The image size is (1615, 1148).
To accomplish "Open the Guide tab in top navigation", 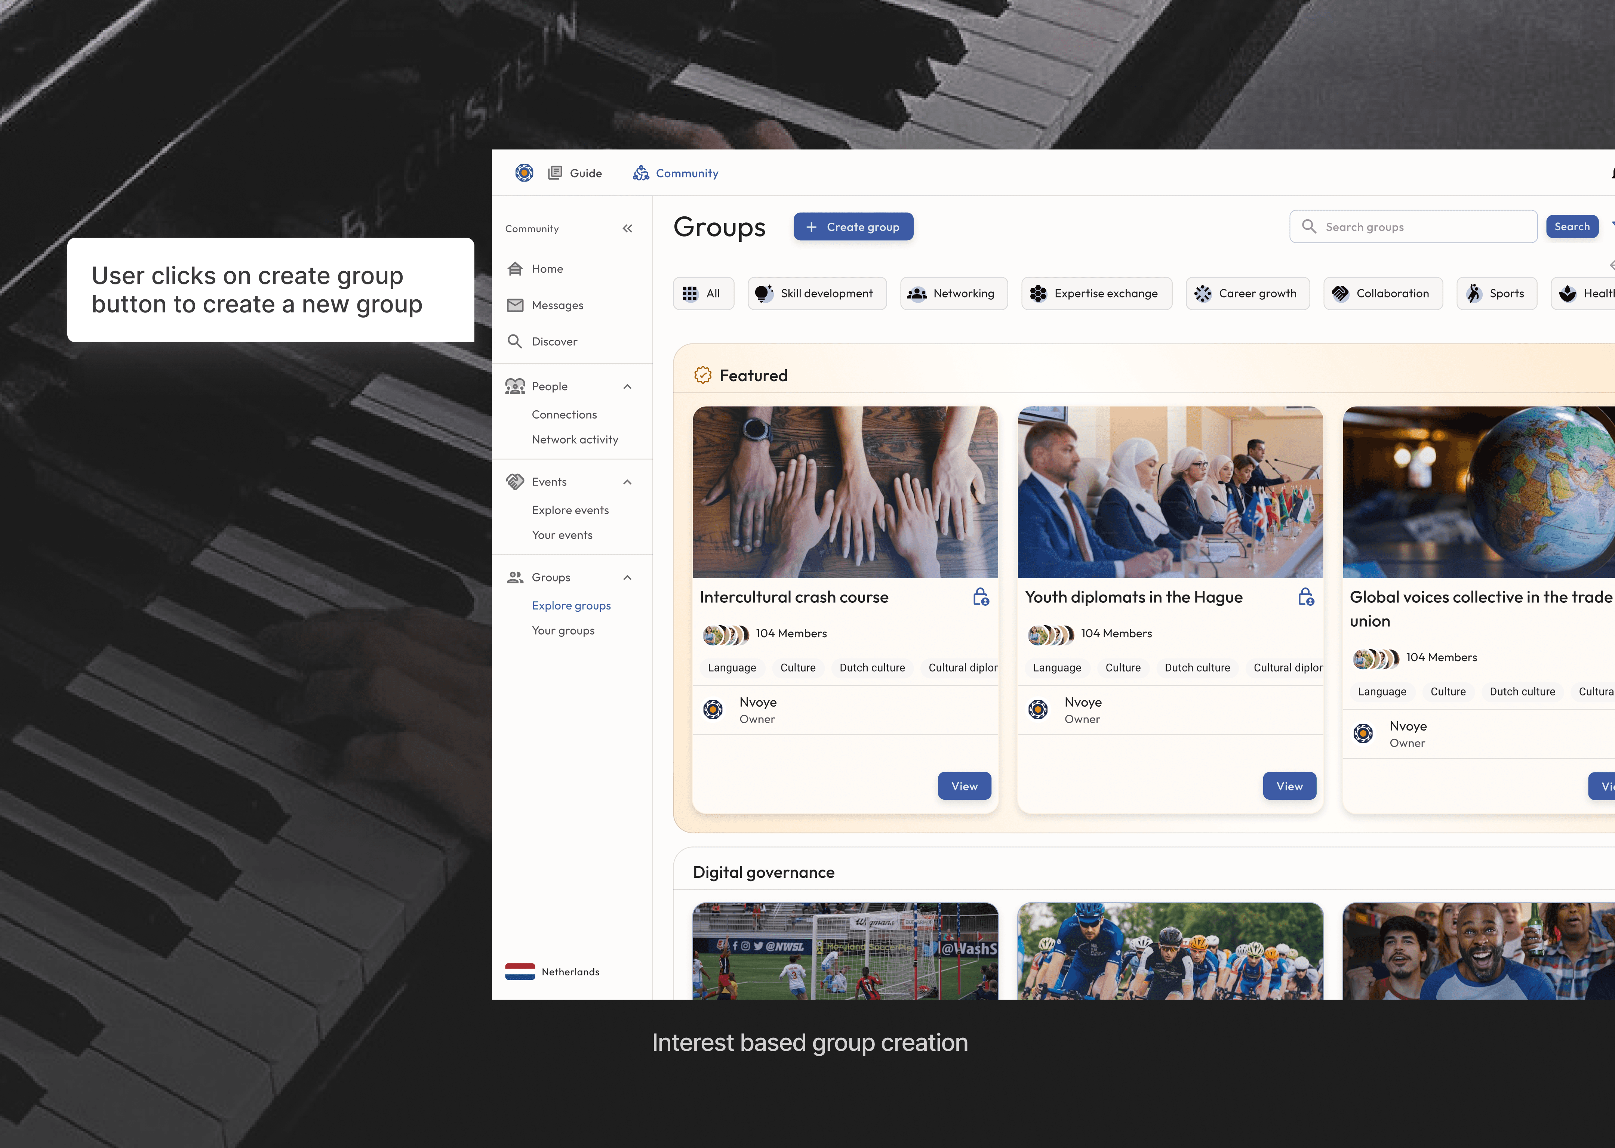I will 575,173.
